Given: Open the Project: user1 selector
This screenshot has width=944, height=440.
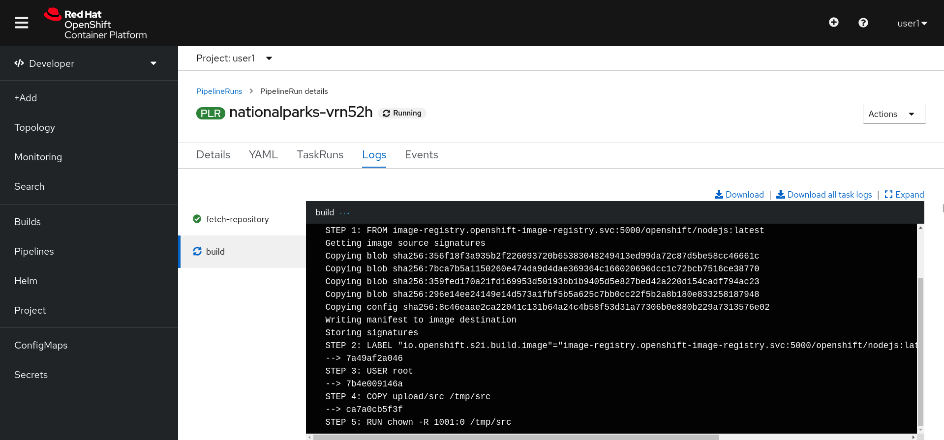Looking at the screenshot, I should coord(234,59).
